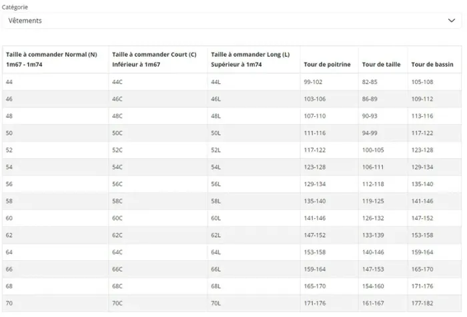Click the chevron arrow on the category selector
Screen dimensions: 467x317
452,21
